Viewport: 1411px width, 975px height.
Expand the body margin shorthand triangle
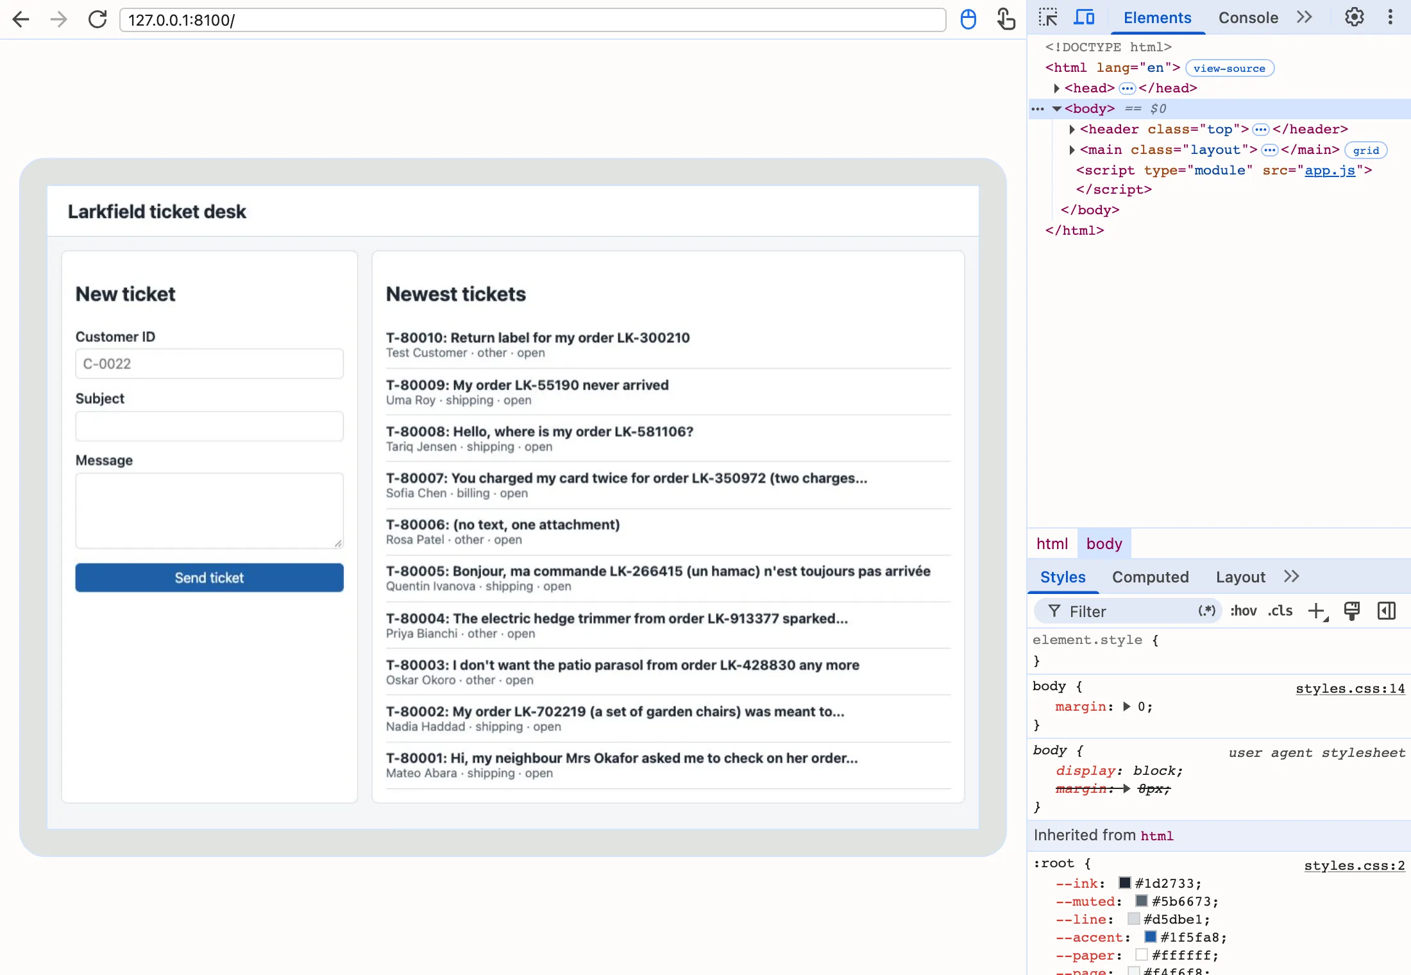pyautogui.click(x=1126, y=706)
